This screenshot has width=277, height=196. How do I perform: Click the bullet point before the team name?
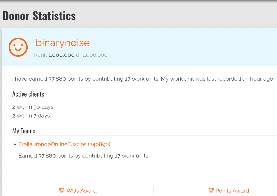(x=15, y=145)
